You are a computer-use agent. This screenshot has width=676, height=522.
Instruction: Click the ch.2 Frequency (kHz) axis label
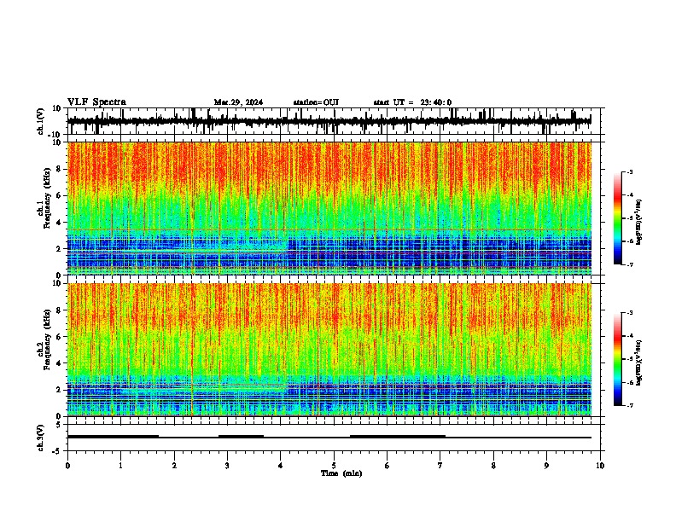pos(47,339)
